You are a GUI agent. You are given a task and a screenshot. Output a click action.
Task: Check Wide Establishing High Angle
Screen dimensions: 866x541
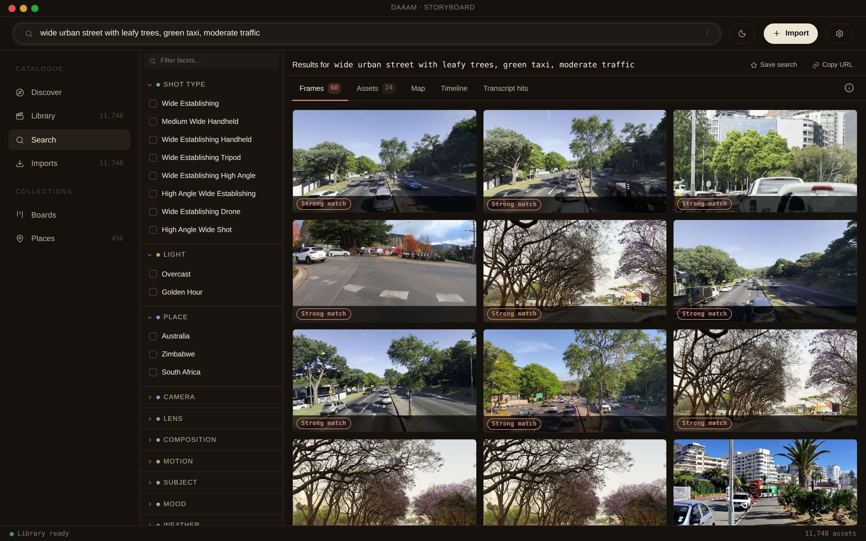[153, 176]
